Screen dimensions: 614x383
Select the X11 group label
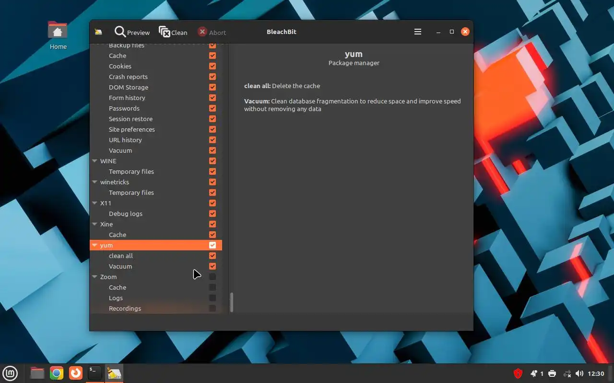point(106,203)
